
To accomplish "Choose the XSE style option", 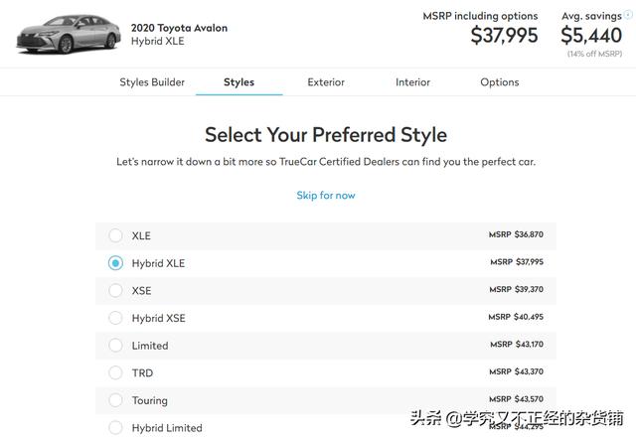I will tap(115, 290).
